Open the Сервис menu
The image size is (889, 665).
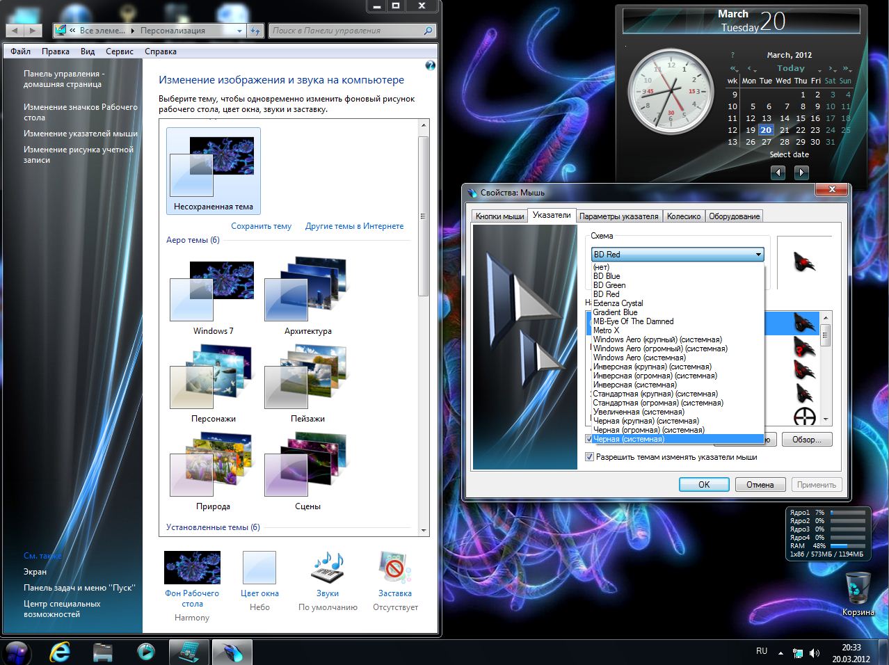(x=120, y=51)
